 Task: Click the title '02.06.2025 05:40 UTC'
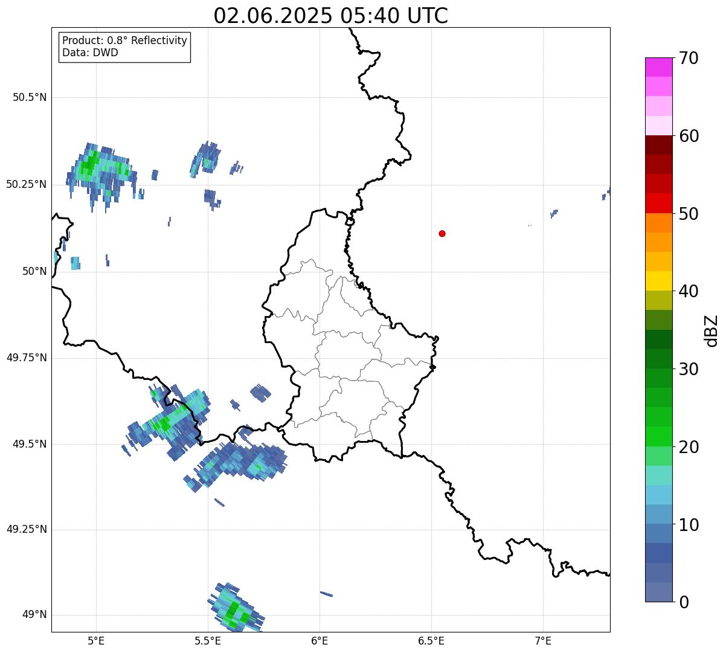331,15
